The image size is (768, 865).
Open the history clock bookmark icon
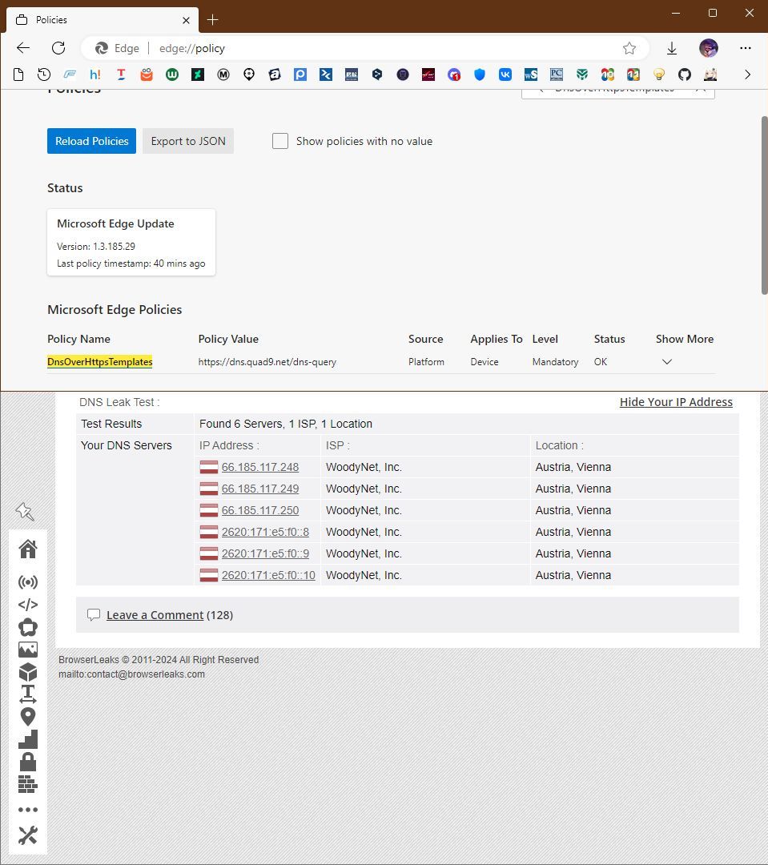point(43,74)
